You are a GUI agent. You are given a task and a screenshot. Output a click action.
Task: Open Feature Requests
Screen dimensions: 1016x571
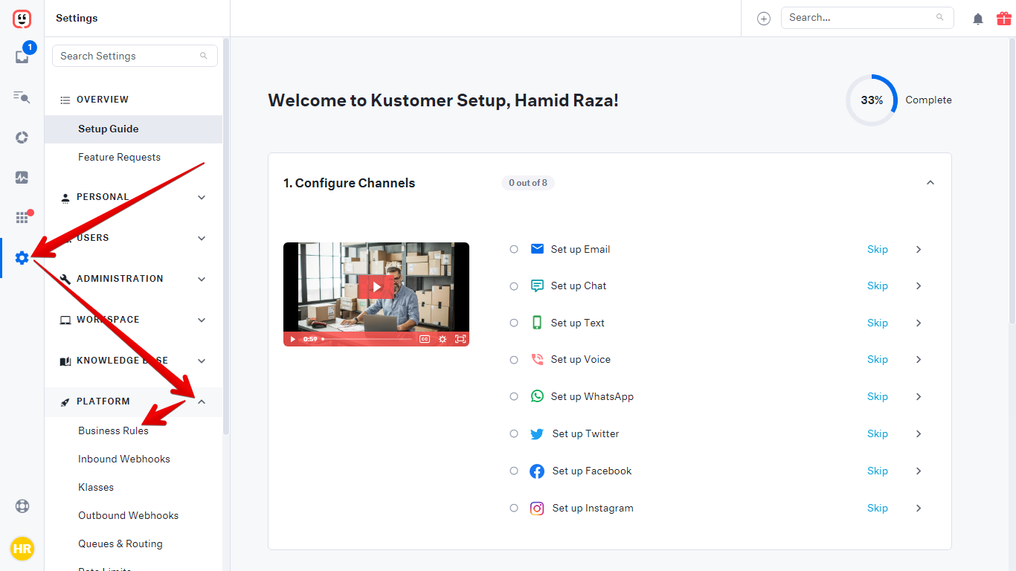point(119,157)
